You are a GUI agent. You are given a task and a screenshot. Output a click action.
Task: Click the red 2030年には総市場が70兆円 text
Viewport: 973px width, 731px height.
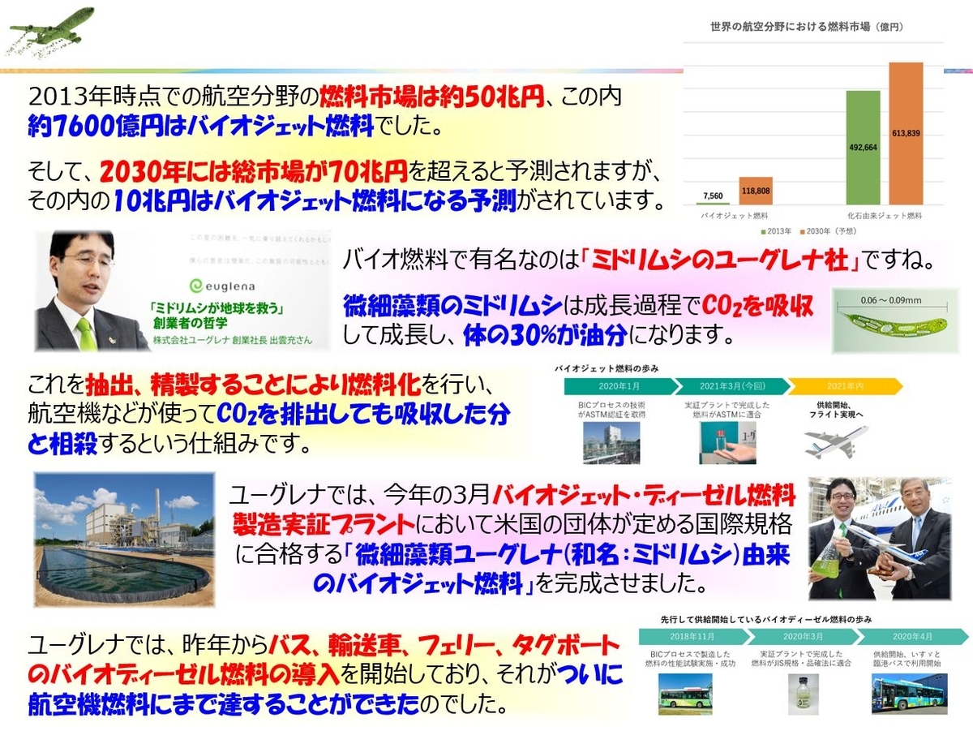click(254, 173)
